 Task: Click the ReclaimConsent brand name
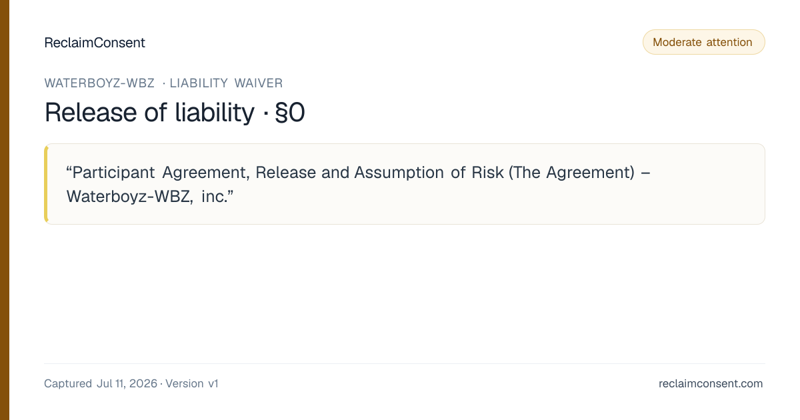95,43
